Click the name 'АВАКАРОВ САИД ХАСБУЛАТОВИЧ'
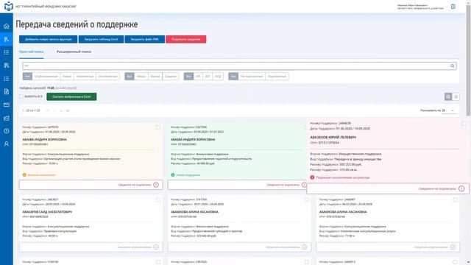Viewport: 471px width, 265px height. click(47, 212)
